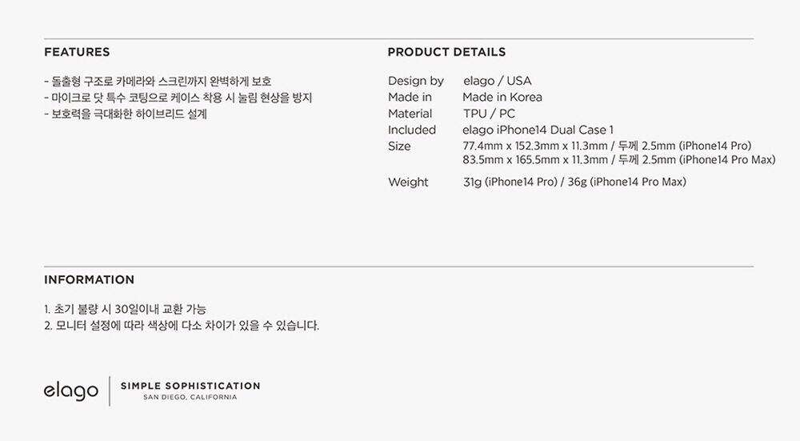
Task: Click the INFORMATION heading
Action: click(x=90, y=279)
